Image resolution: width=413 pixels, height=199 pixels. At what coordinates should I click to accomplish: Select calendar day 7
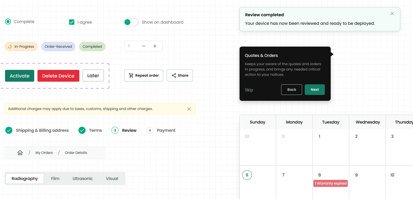(283, 175)
